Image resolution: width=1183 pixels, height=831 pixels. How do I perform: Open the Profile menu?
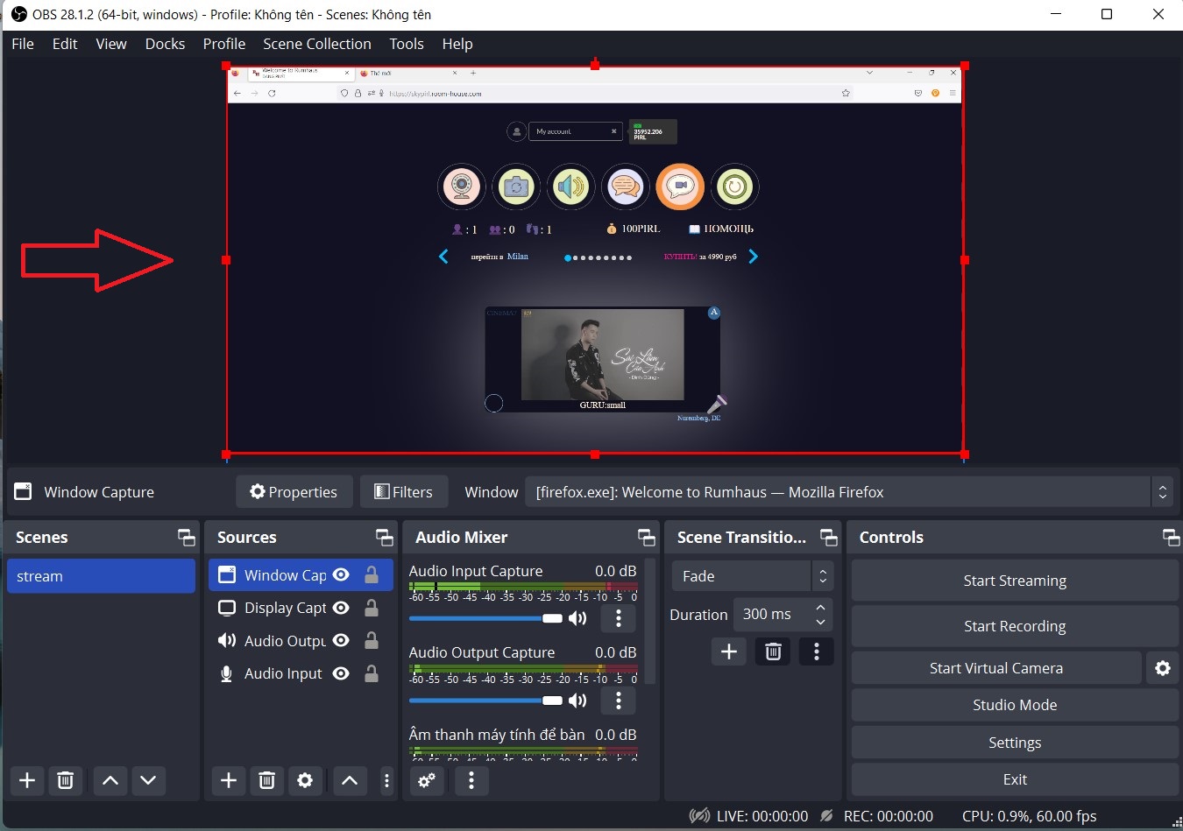pos(224,44)
